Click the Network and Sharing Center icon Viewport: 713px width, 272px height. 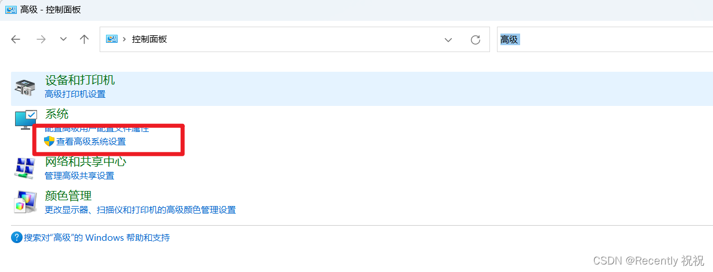pyautogui.click(x=25, y=168)
